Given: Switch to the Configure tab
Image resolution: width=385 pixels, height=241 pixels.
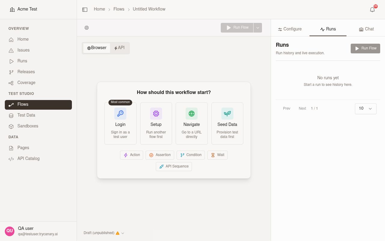Looking at the screenshot, I should 290,29.
